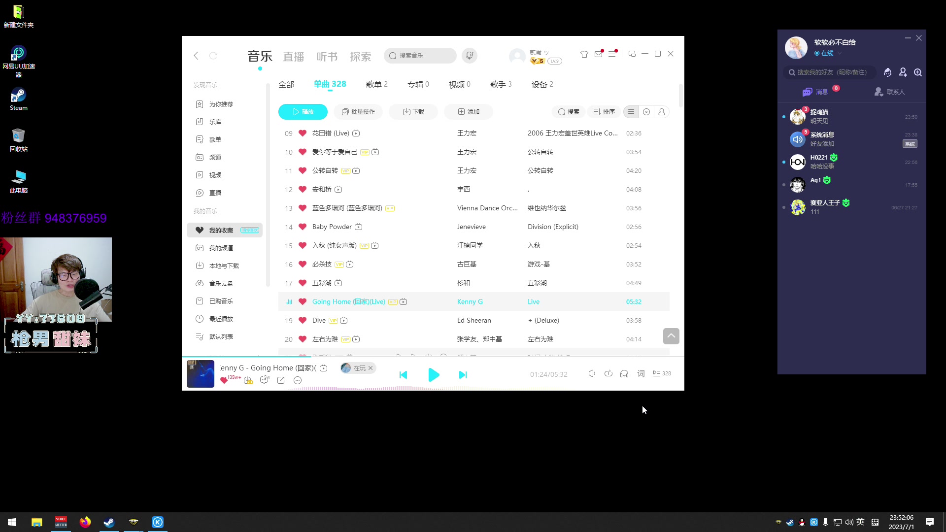
Task: Select the 单曲 328 tab in library
Action: click(330, 84)
